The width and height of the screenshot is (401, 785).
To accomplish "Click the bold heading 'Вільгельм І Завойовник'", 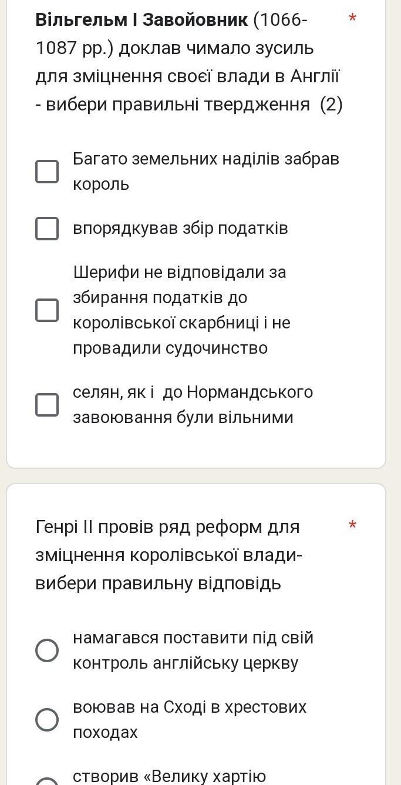I will coord(141,19).
